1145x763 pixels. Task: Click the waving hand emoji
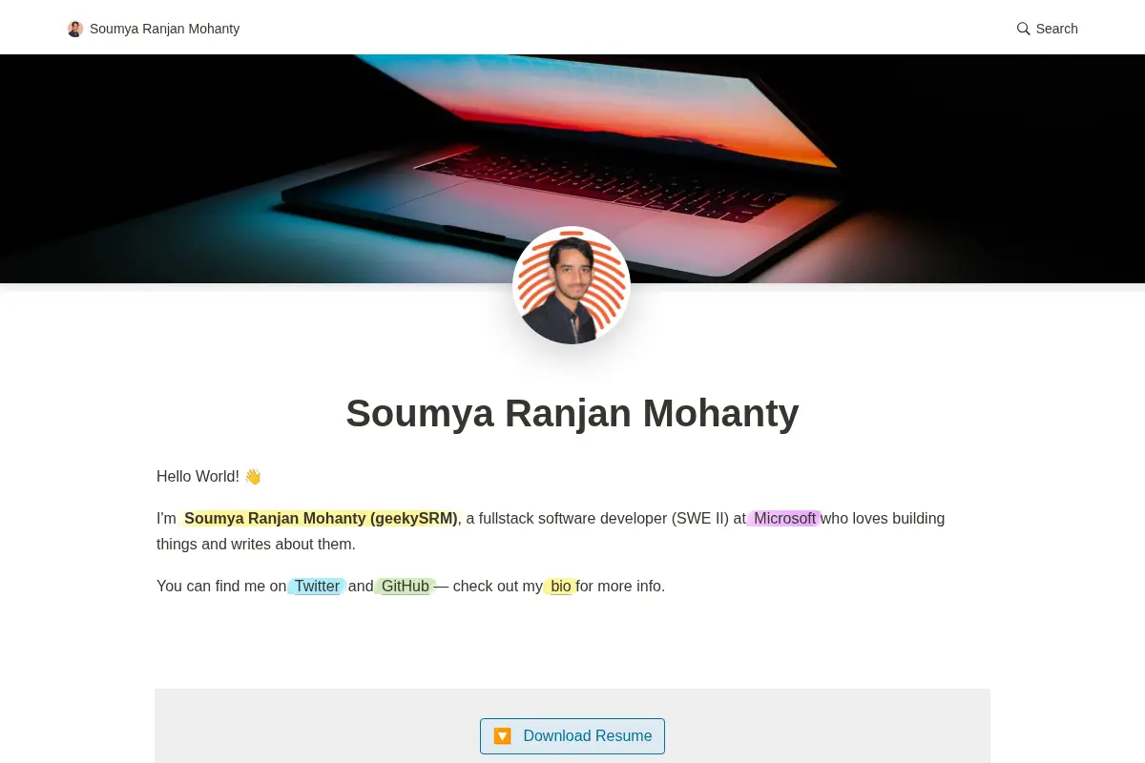tap(253, 477)
